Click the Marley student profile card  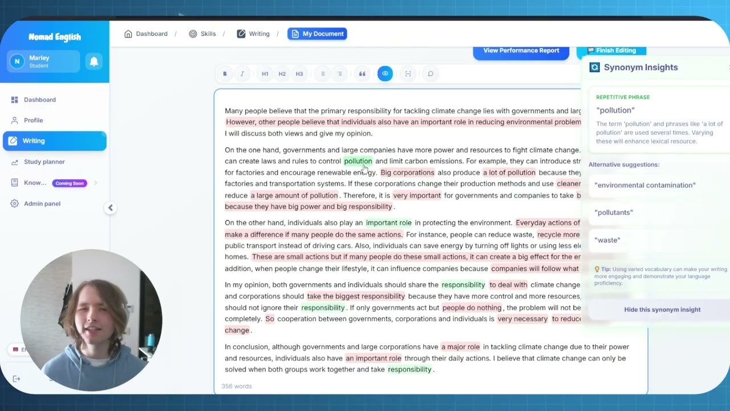tap(43, 61)
